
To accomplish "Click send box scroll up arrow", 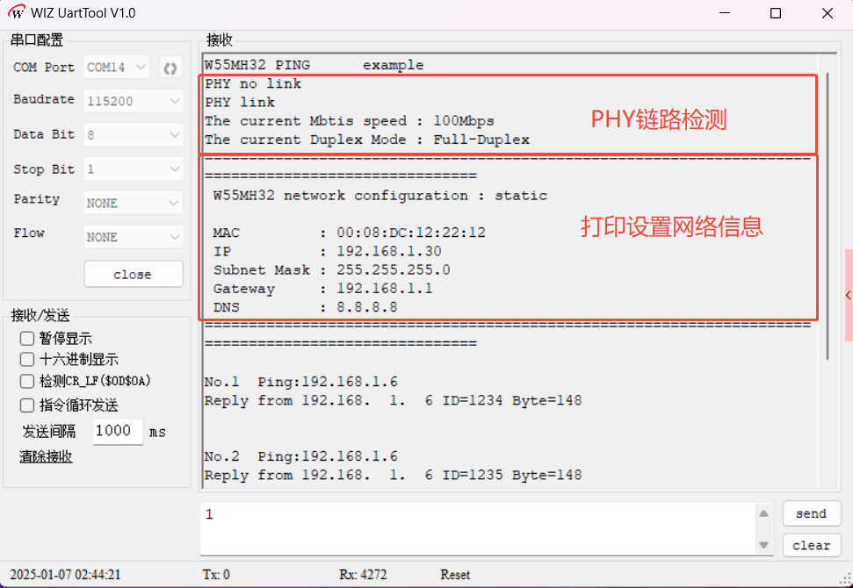I will click(764, 514).
